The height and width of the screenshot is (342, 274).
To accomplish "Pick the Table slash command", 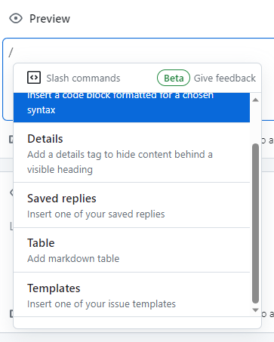I will click(x=131, y=250).
